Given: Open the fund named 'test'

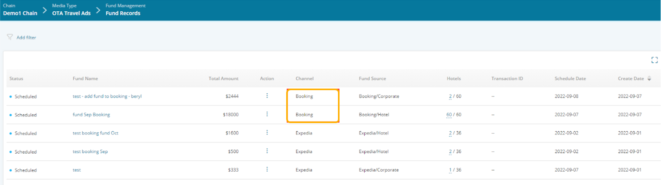Looking at the screenshot, I should pos(77,170).
